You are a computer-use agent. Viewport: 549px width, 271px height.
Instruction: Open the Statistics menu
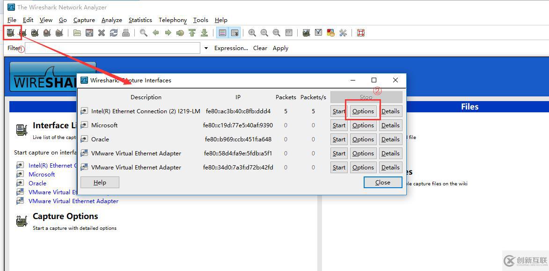click(x=140, y=20)
